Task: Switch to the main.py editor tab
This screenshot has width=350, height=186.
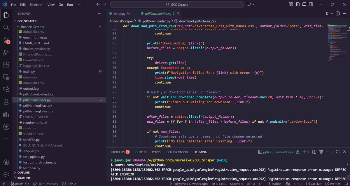Action: click(x=120, y=13)
